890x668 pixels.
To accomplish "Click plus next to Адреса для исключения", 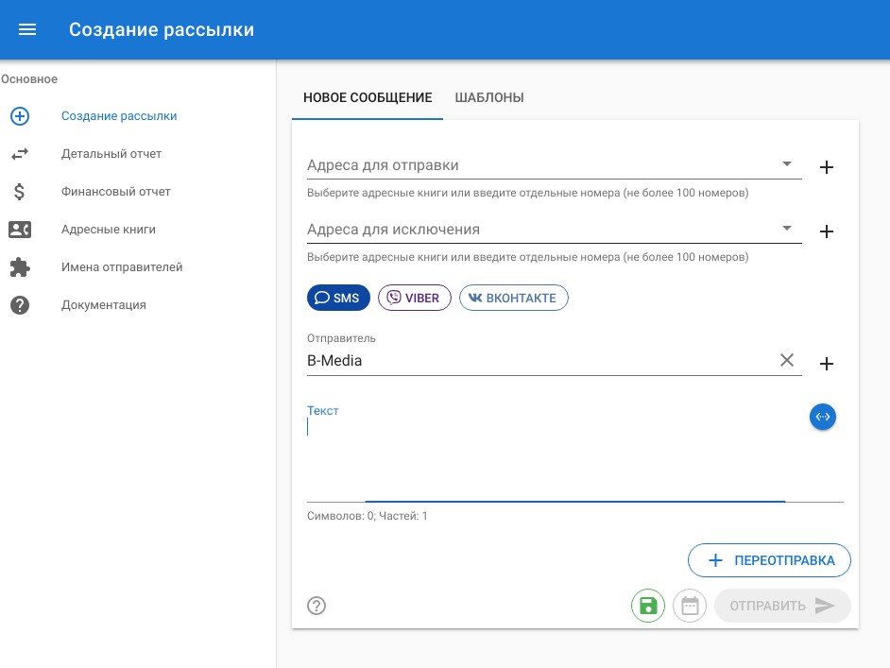I will coord(827,231).
